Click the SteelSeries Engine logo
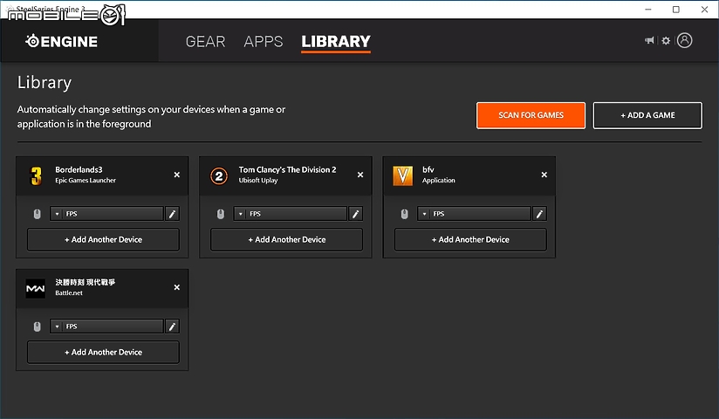719x419 pixels. pyautogui.click(x=61, y=41)
